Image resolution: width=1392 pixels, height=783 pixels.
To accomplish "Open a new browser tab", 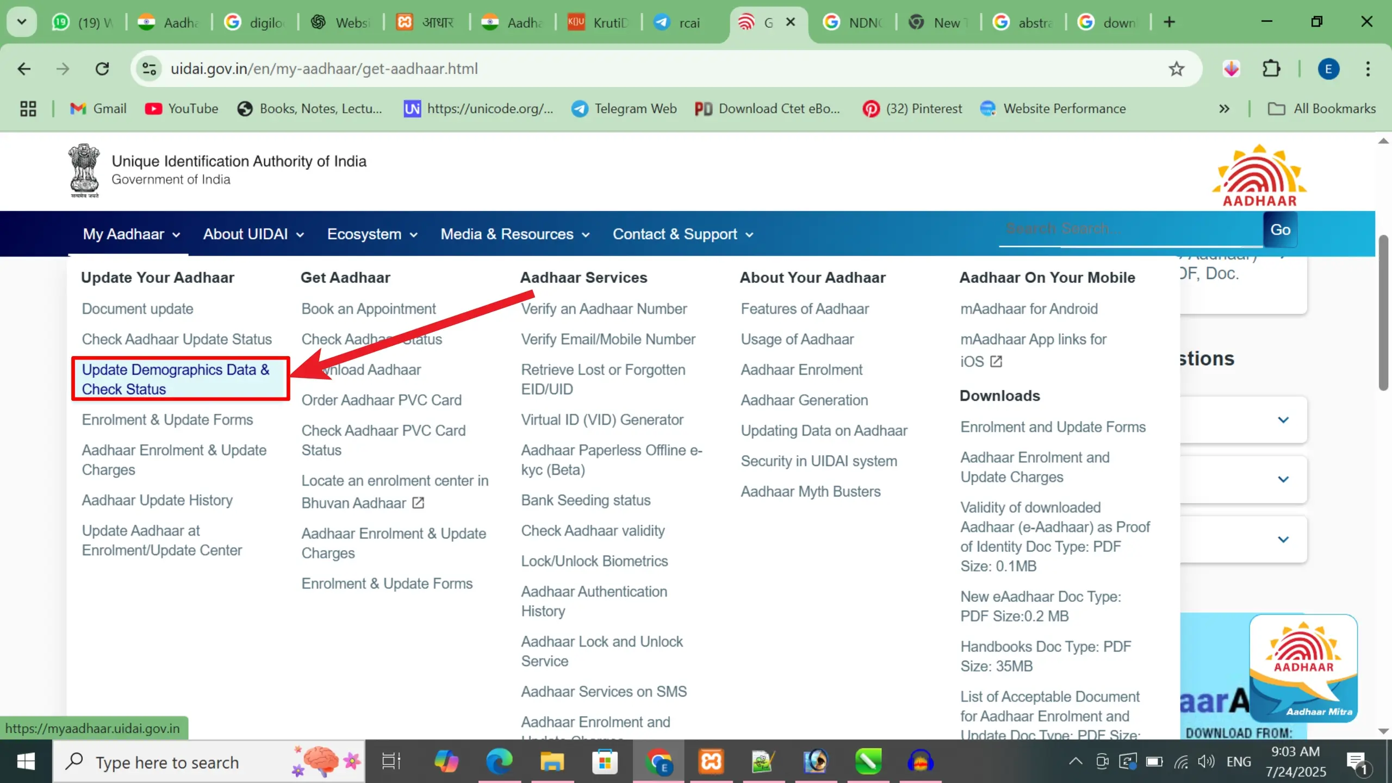I will click(1169, 22).
